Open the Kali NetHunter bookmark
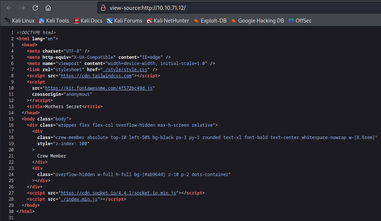 click(x=168, y=21)
